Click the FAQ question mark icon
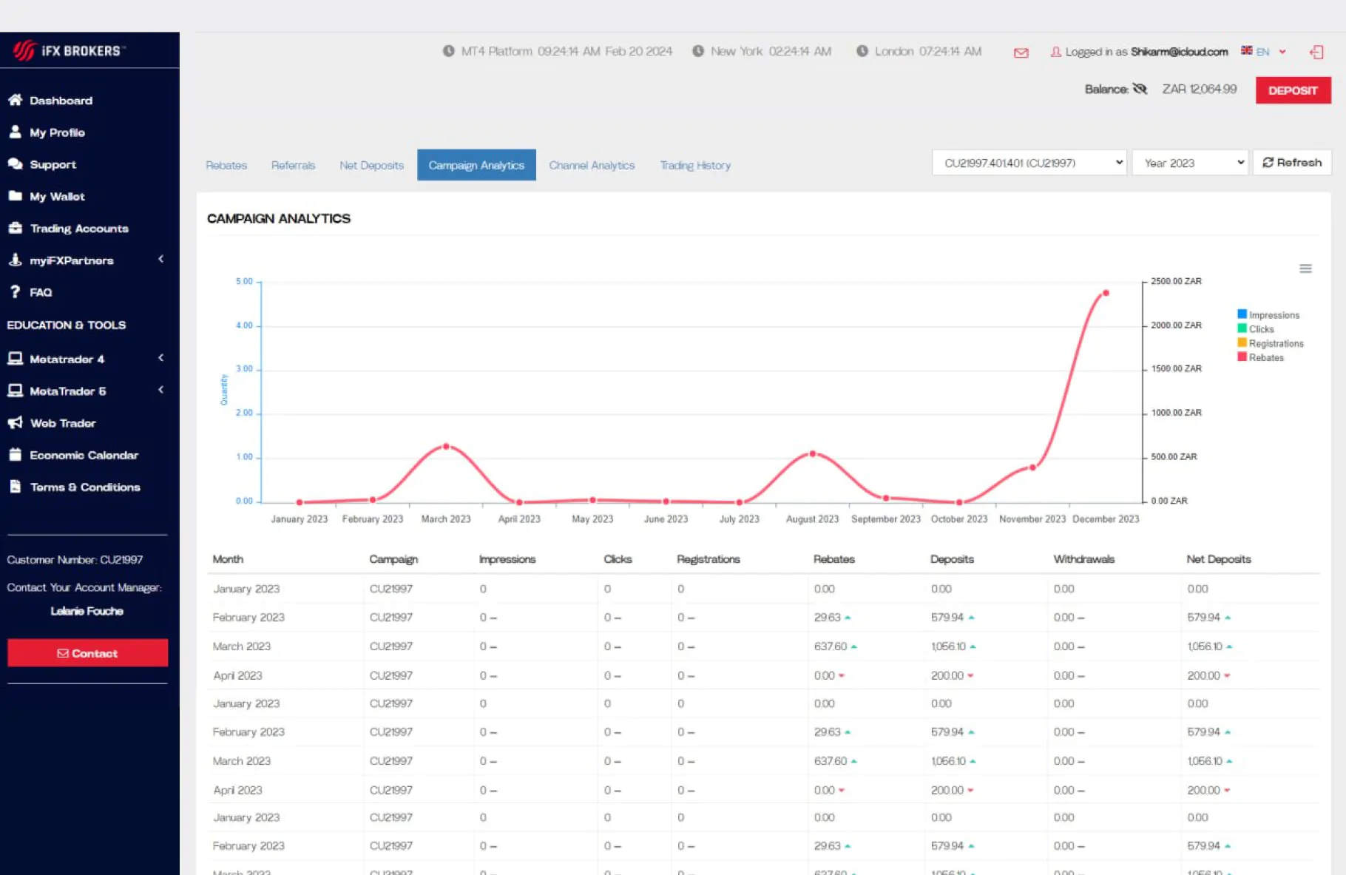The image size is (1346, 875). 15,292
